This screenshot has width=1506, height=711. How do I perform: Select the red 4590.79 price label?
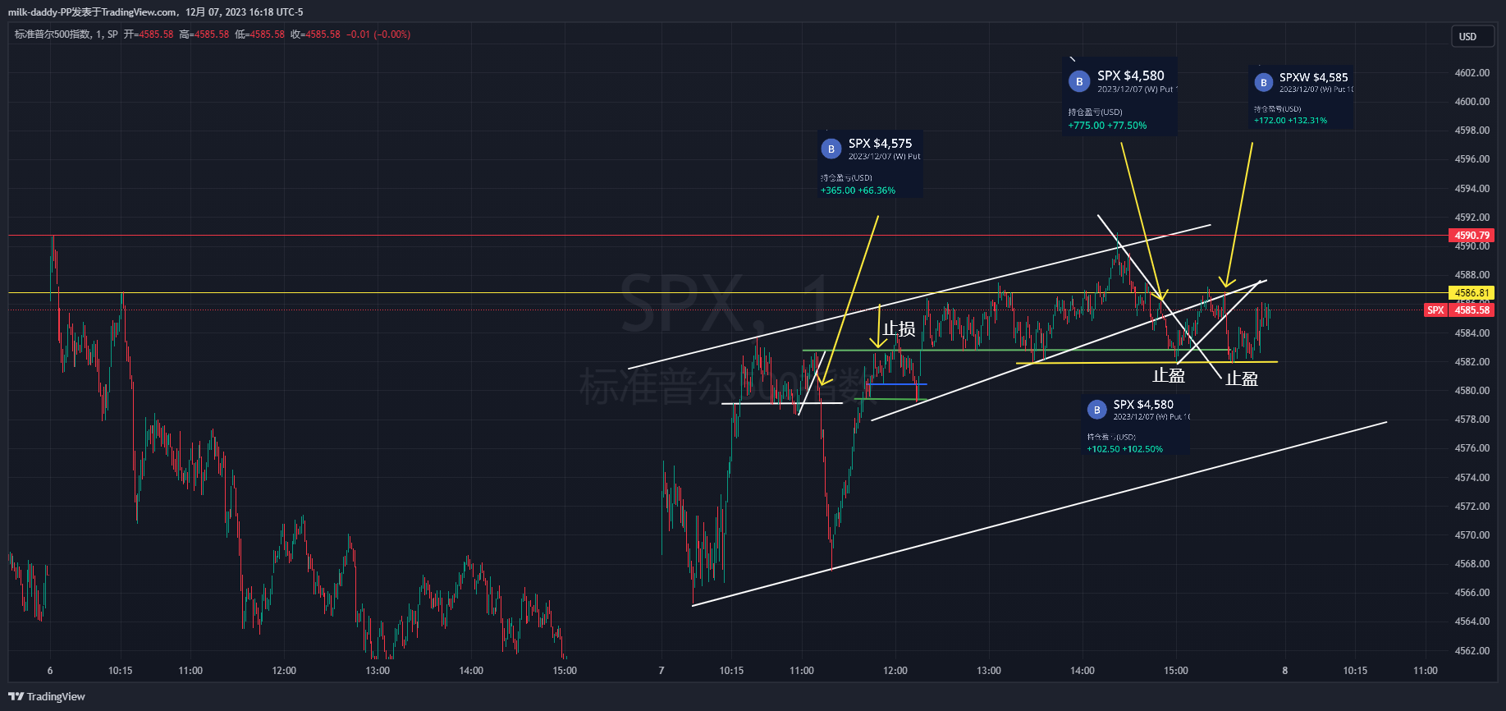[1472, 236]
